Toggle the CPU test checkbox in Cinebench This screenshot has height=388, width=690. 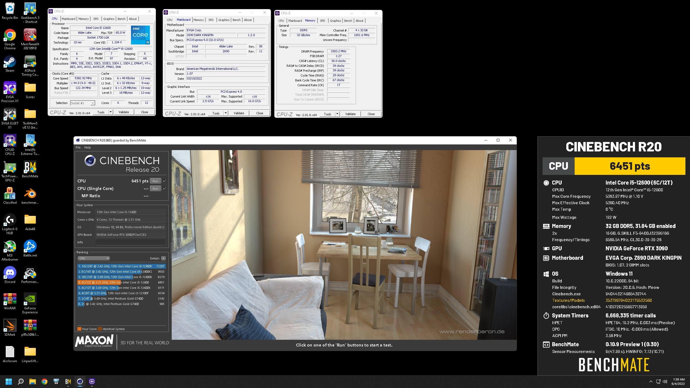(164, 181)
